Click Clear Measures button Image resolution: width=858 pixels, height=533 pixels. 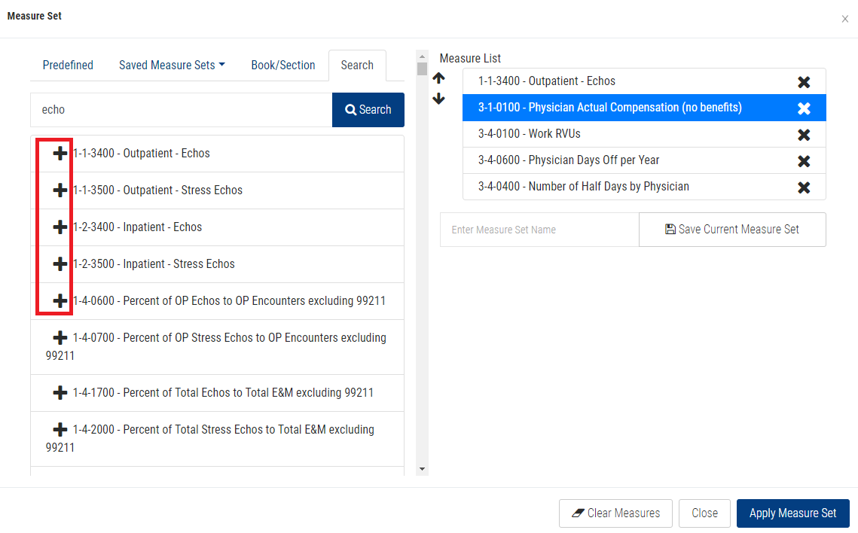coord(615,513)
